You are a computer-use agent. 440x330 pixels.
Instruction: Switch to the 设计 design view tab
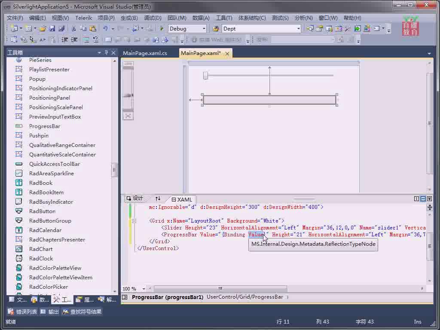tap(135, 199)
